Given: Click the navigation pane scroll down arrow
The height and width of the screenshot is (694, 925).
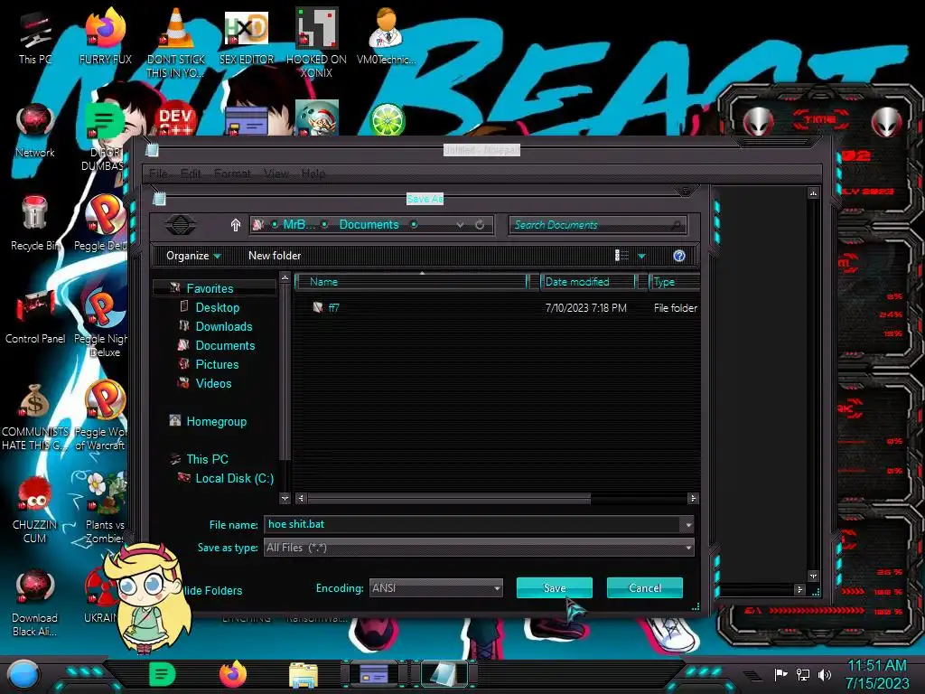Looking at the screenshot, I should click(285, 499).
